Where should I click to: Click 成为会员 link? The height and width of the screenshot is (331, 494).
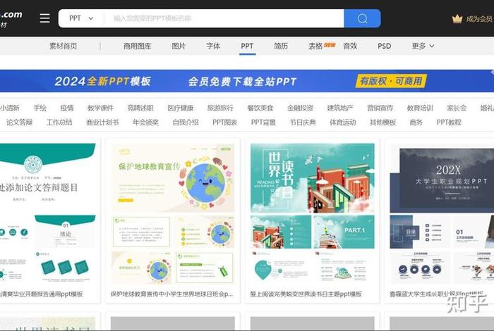tap(479, 19)
